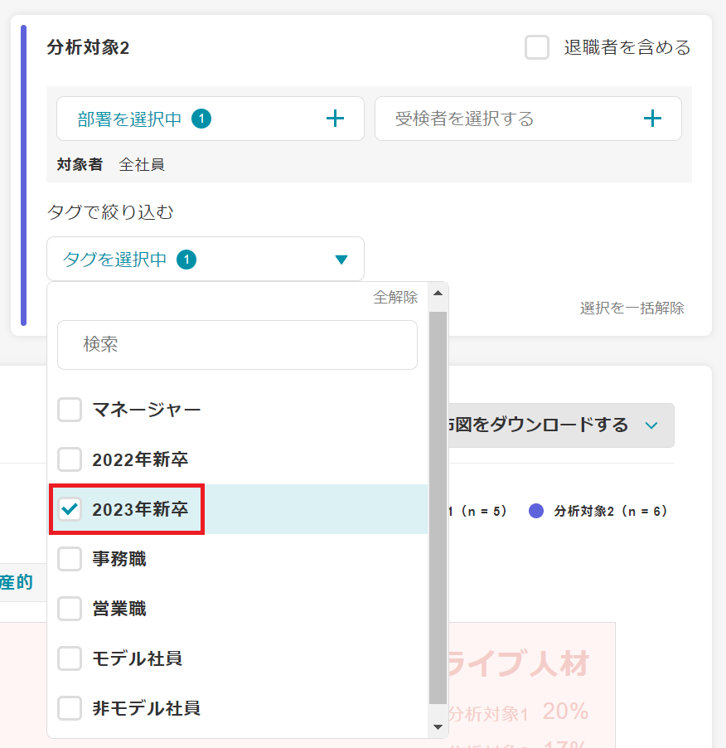Click the chevron on 図をダウンロードする button
The image size is (726, 748).
[652, 425]
